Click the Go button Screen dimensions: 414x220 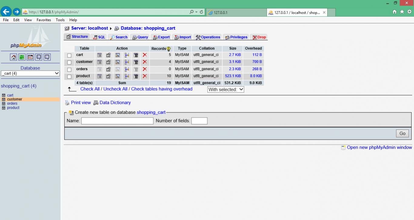[402, 133]
